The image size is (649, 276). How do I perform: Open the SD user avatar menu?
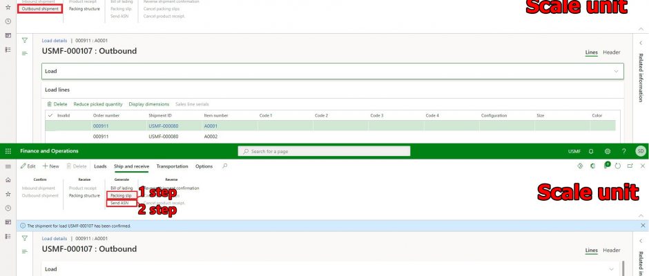640,151
